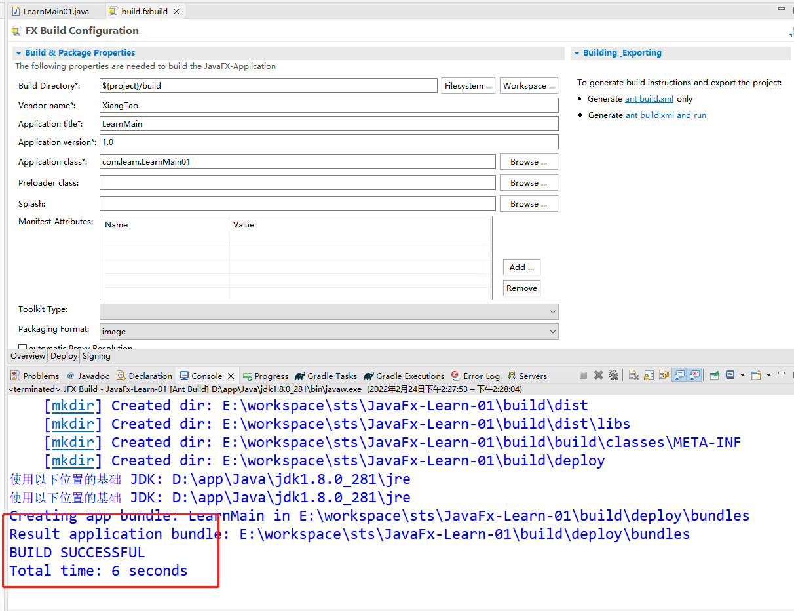Screen dimensions: 794x611
Task: Click the Display Selected Console icon
Action: pyautogui.click(x=730, y=375)
